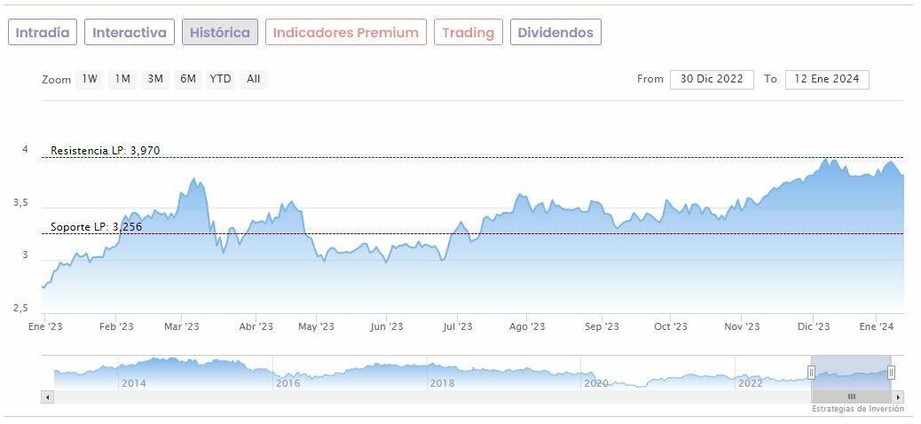Set zoom range to 1W
Screen dimensions: 921x424
point(90,79)
